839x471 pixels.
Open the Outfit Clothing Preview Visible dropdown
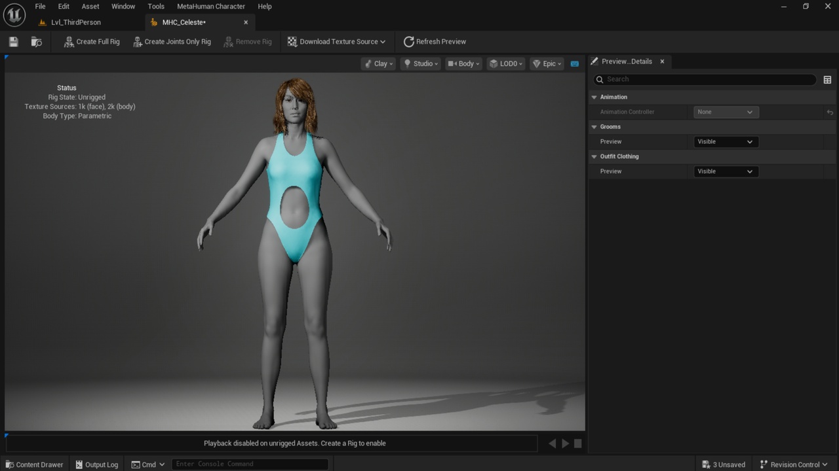pyautogui.click(x=726, y=171)
